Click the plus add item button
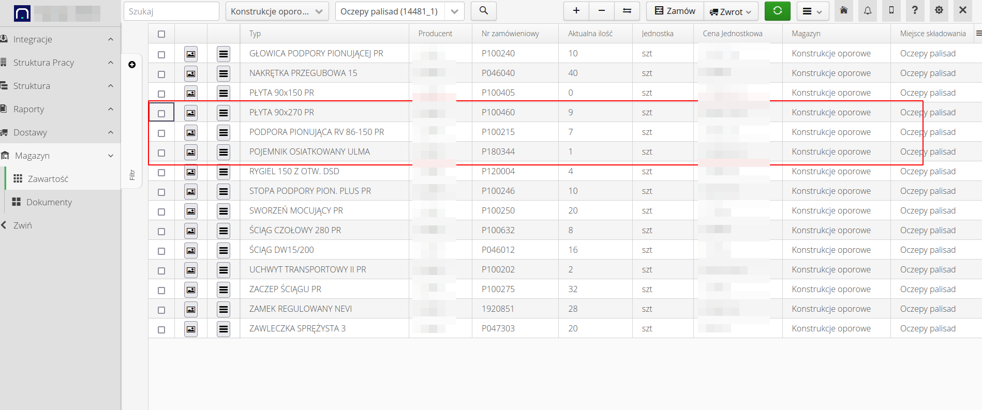The width and height of the screenshot is (982, 410). pyautogui.click(x=576, y=11)
